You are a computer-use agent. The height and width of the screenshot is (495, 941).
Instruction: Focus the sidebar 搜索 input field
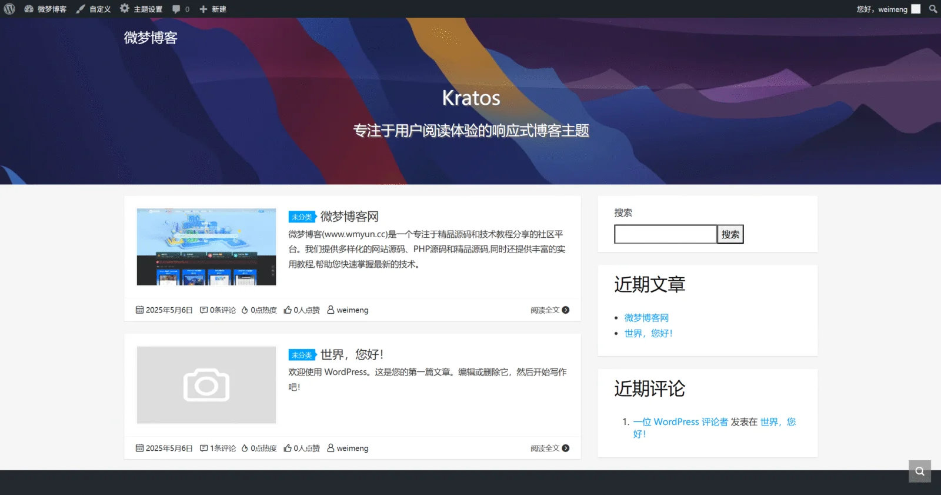point(665,234)
